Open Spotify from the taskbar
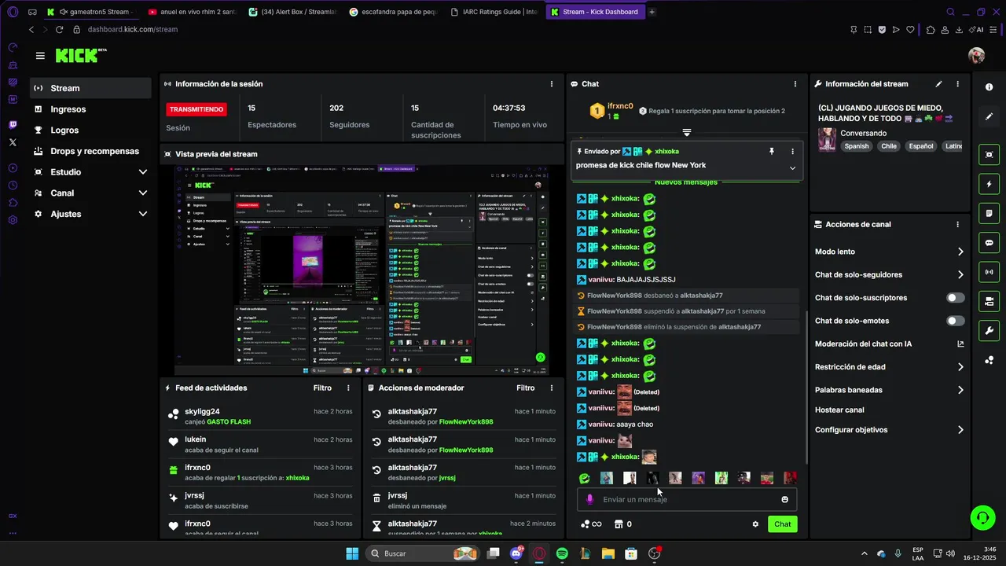 pos(562,553)
